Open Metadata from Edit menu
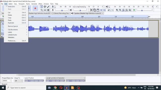 (x=16, y=37)
